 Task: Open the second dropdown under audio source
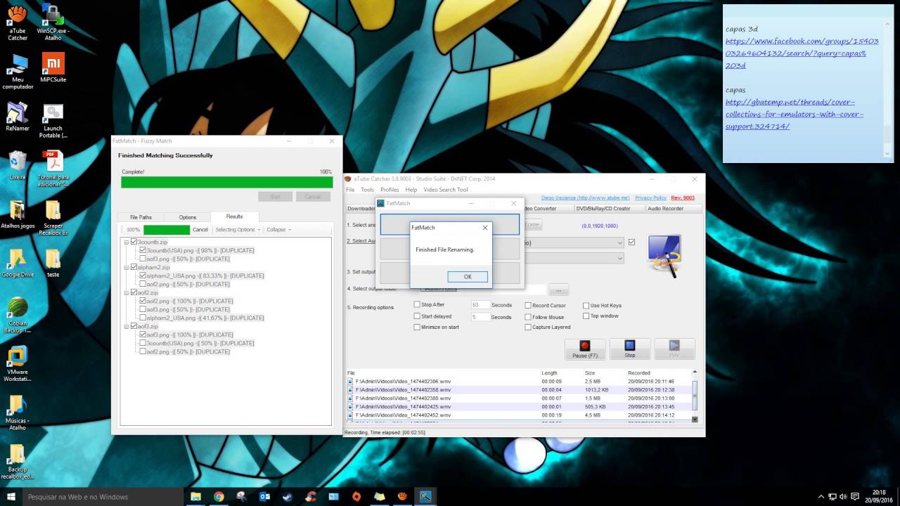point(619,259)
